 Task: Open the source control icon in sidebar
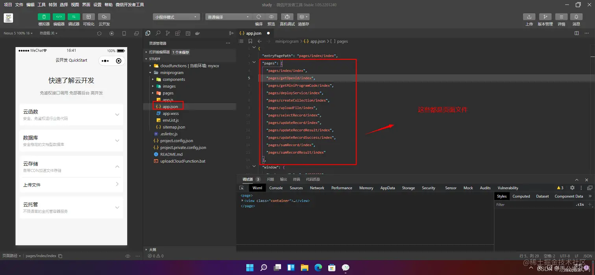(x=168, y=33)
